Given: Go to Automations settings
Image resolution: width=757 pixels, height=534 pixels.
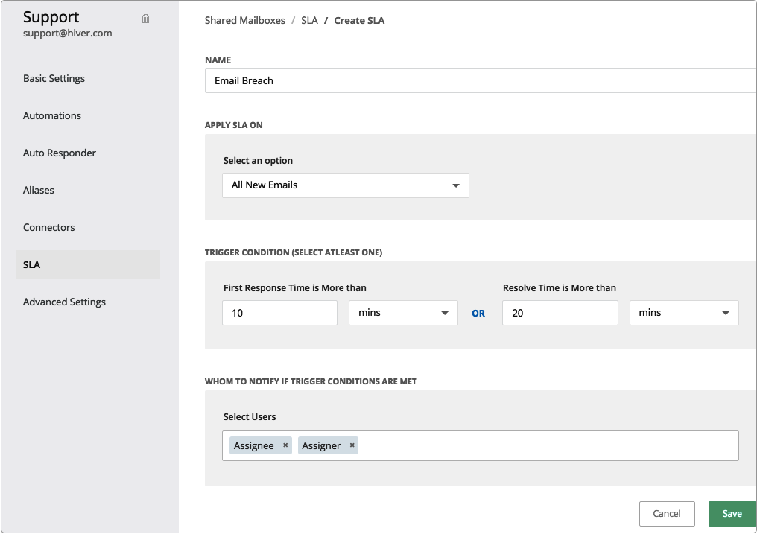Looking at the screenshot, I should 52,115.
